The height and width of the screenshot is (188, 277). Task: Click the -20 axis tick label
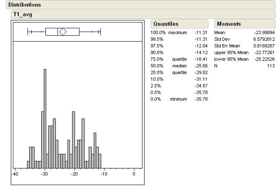(75, 174)
